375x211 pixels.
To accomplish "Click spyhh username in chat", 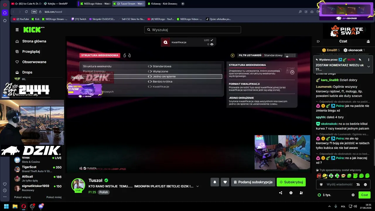I will [x=321, y=117].
